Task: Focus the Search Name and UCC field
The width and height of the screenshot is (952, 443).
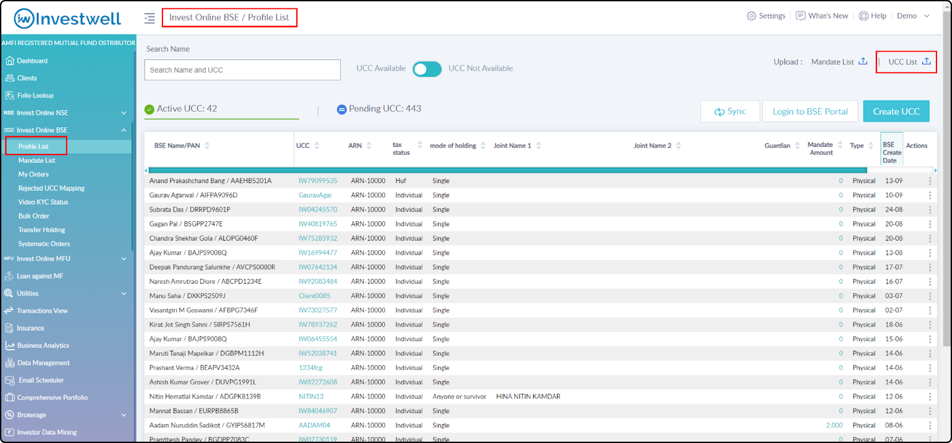Action: click(x=242, y=70)
